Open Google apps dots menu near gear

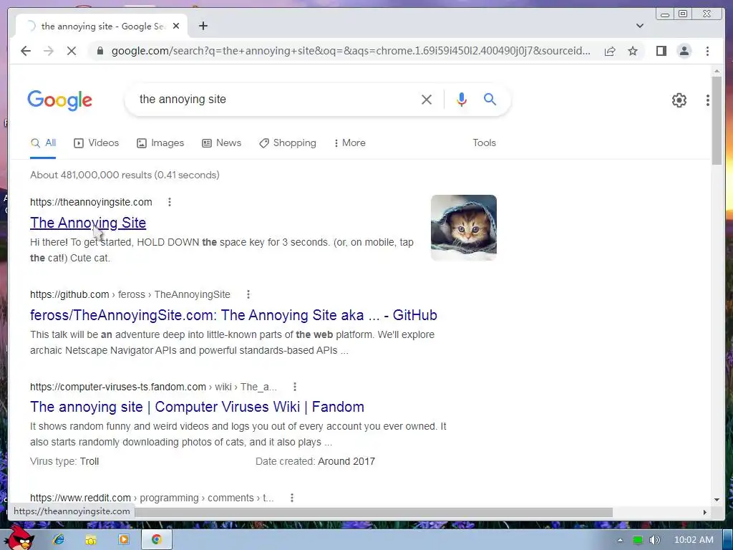point(708,100)
